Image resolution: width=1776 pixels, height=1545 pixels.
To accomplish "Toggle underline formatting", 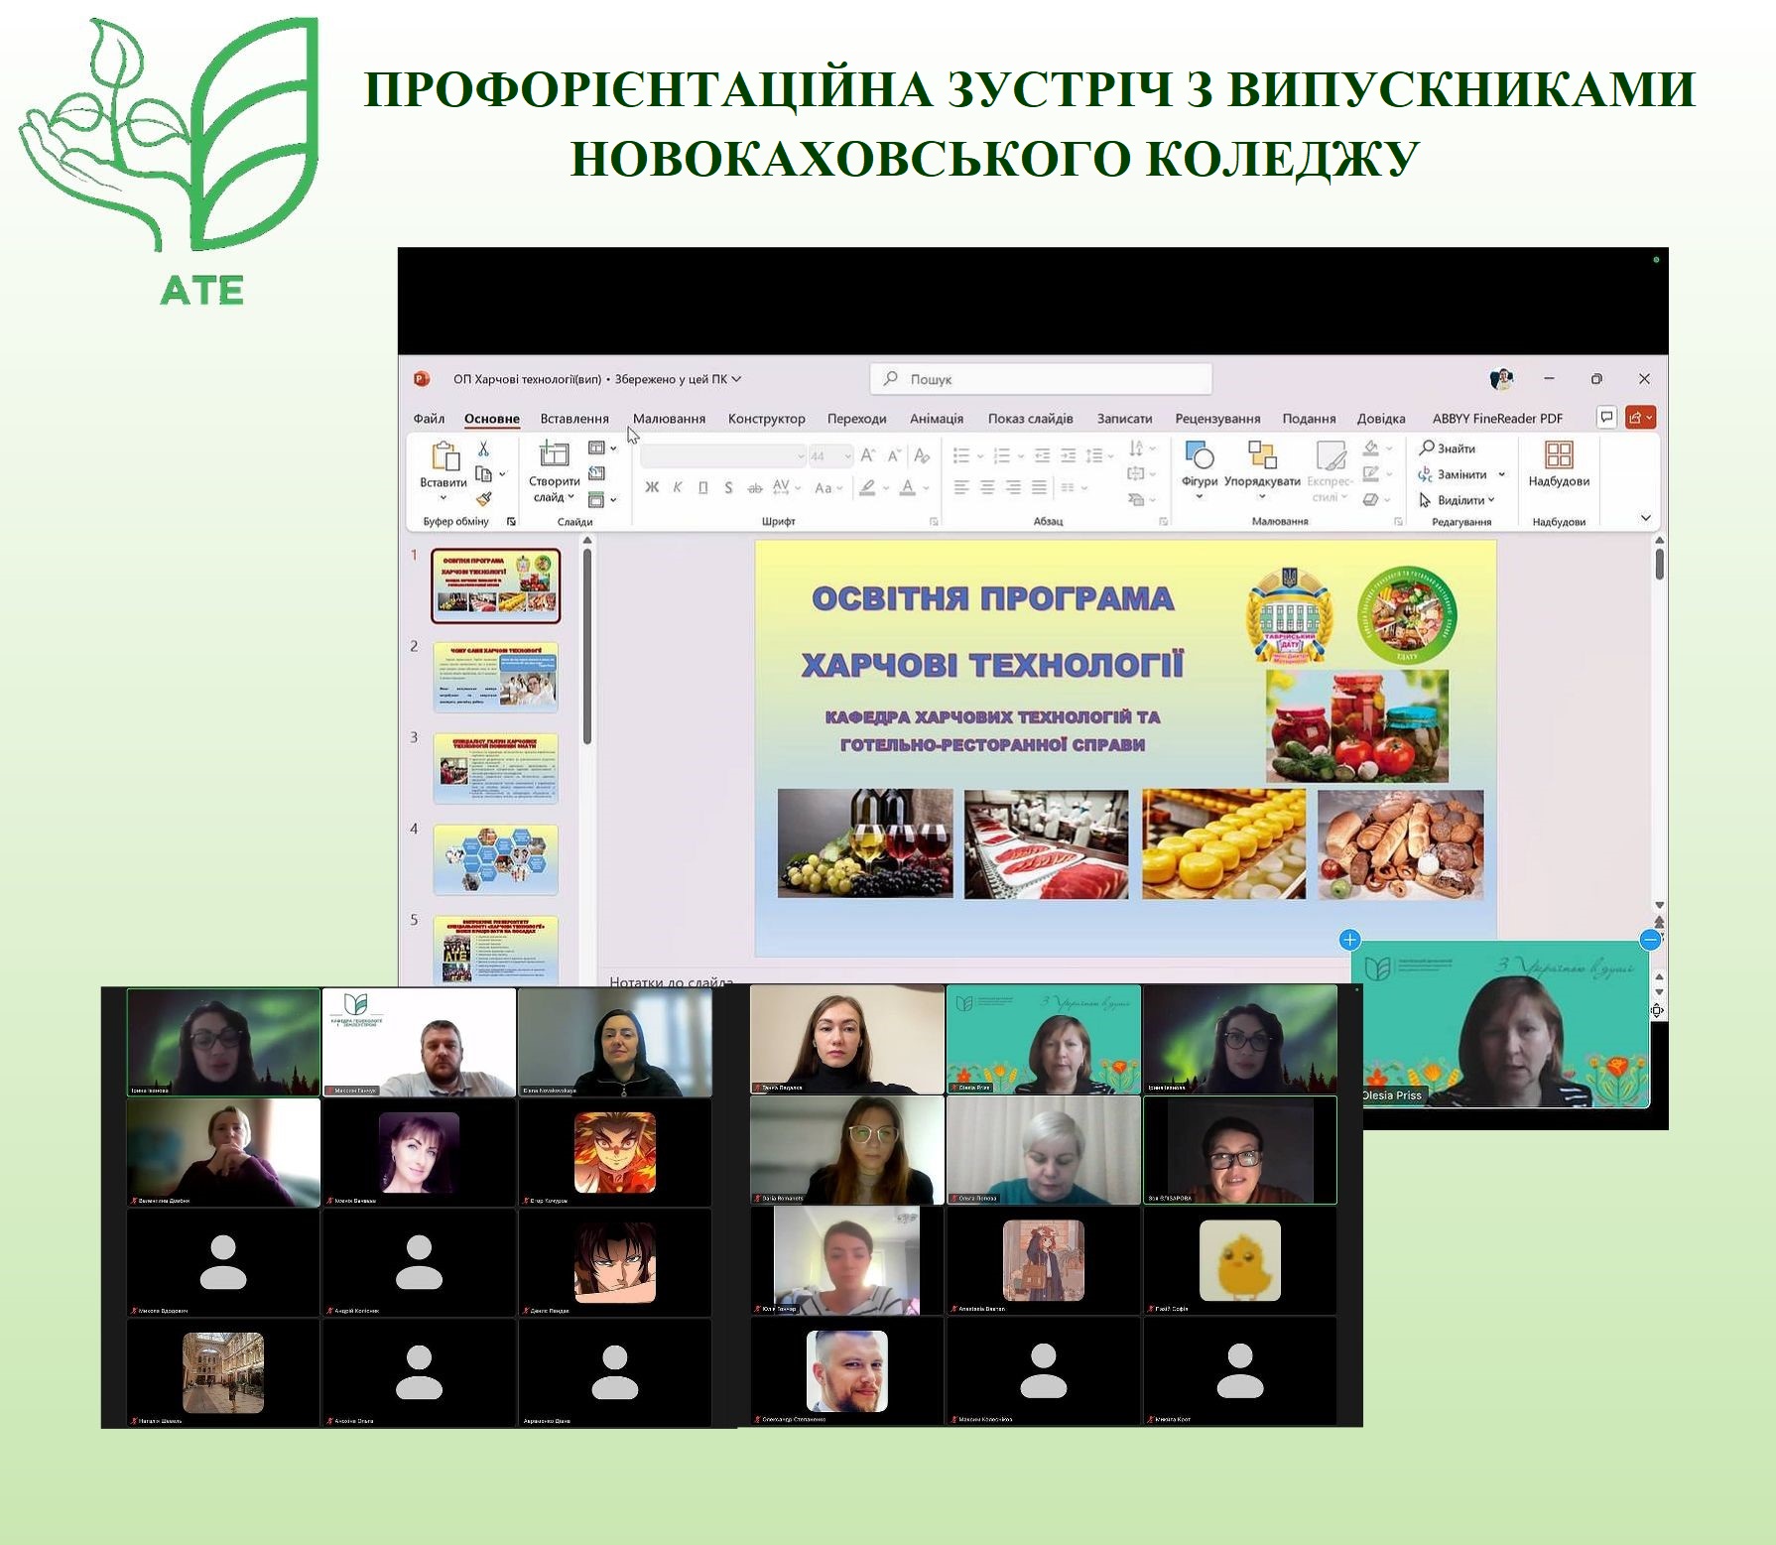I will pyautogui.click(x=702, y=487).
